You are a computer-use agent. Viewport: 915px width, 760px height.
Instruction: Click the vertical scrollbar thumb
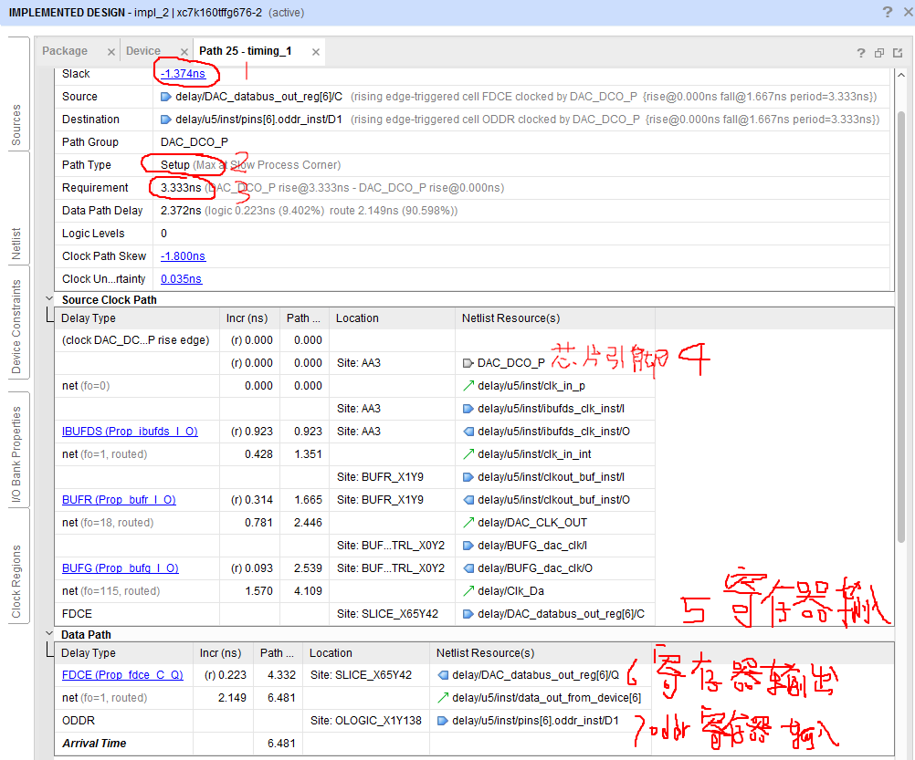(x=901, y=327)
